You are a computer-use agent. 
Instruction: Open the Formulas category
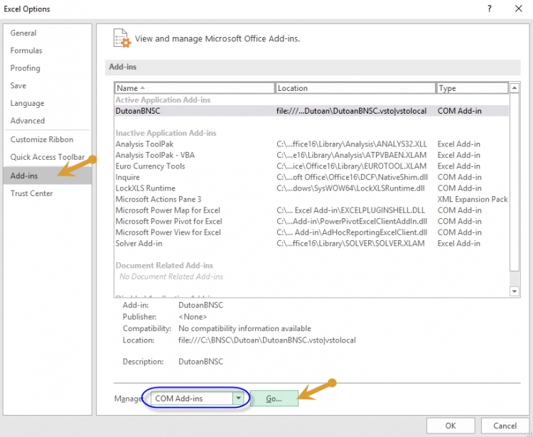click(26, 50)
